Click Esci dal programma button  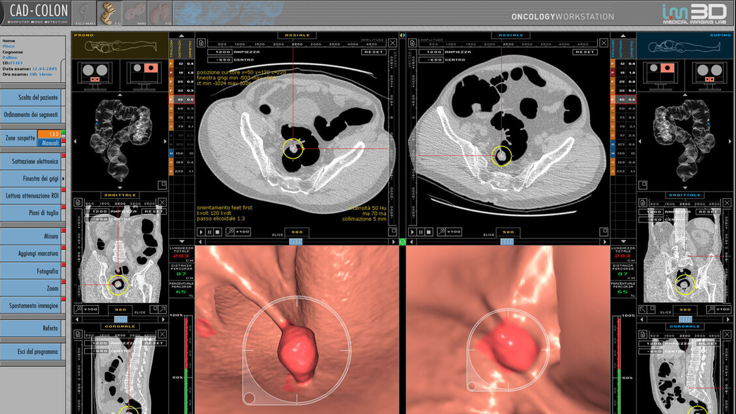click(x=33, y=351)
